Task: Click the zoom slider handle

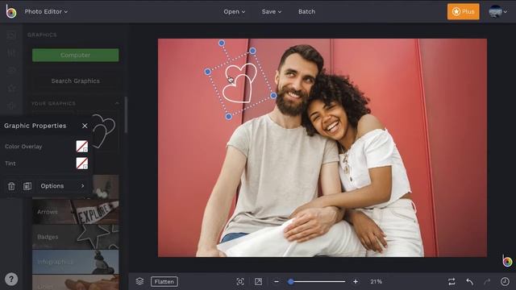Action: 290,281
